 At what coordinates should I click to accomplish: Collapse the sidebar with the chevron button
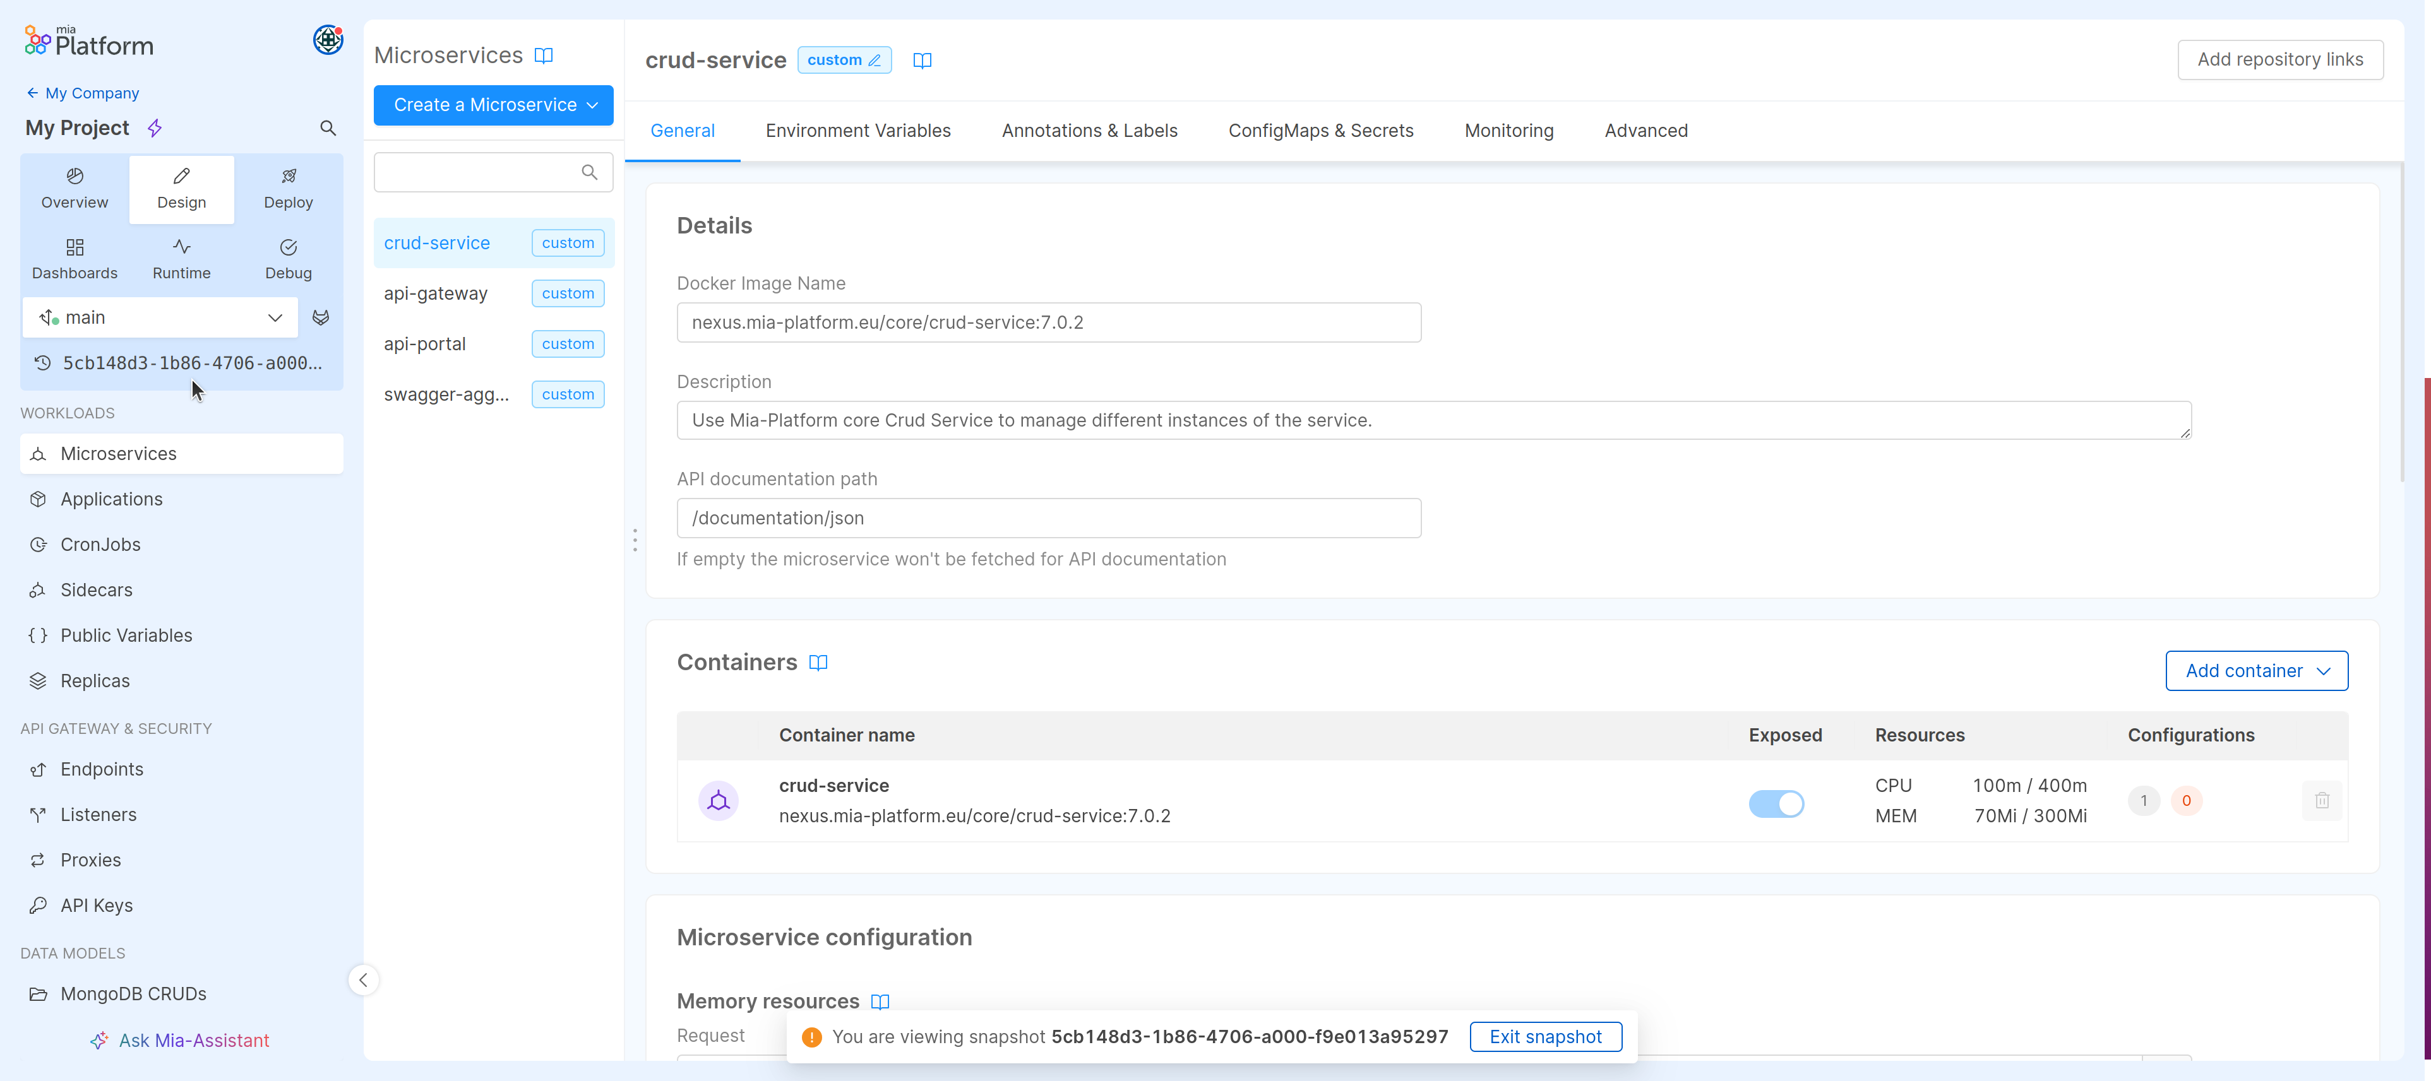pyautogui.click(x=363, y=980)
